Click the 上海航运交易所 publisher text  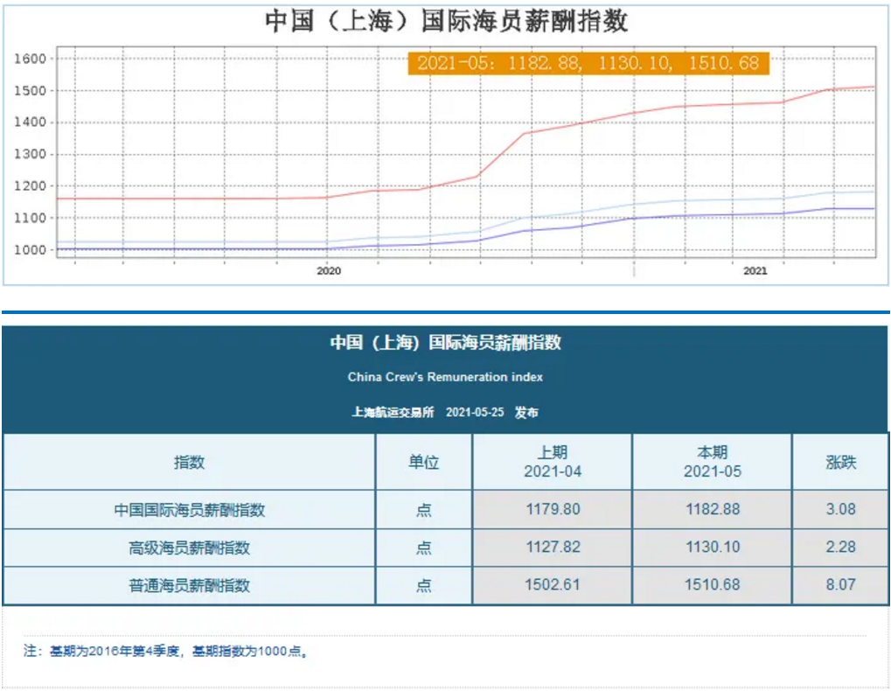(393, 412)
